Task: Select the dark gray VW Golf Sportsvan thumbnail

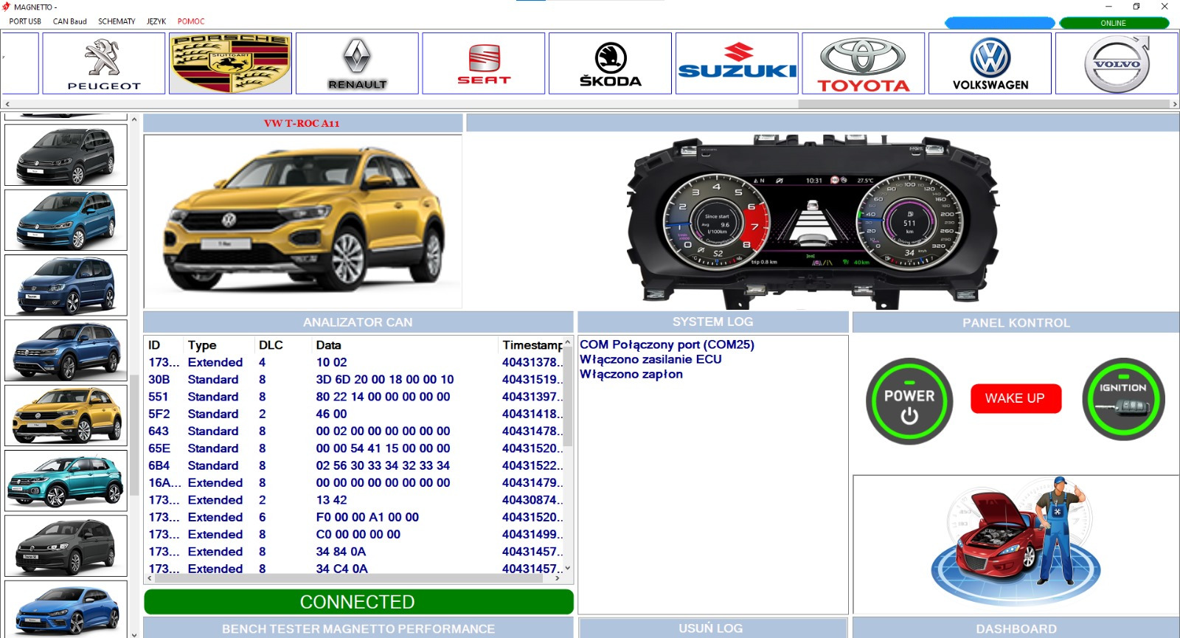Action: point(66,546)
